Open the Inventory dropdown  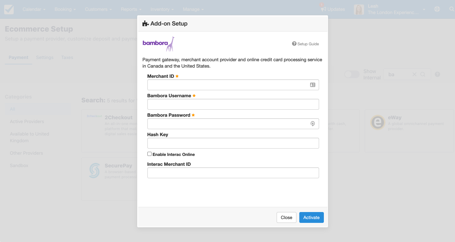pyautogui.click(x=162, y=9)
